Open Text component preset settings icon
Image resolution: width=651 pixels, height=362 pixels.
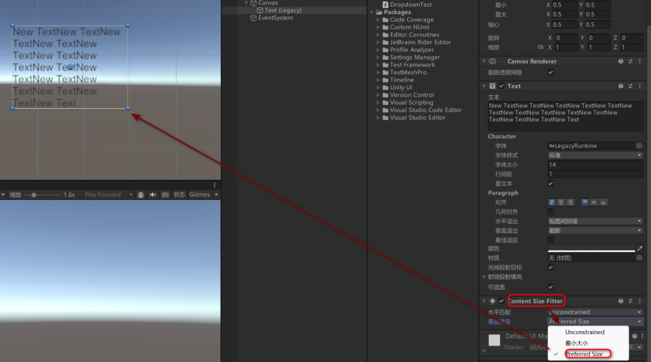(x=630, y=86)
